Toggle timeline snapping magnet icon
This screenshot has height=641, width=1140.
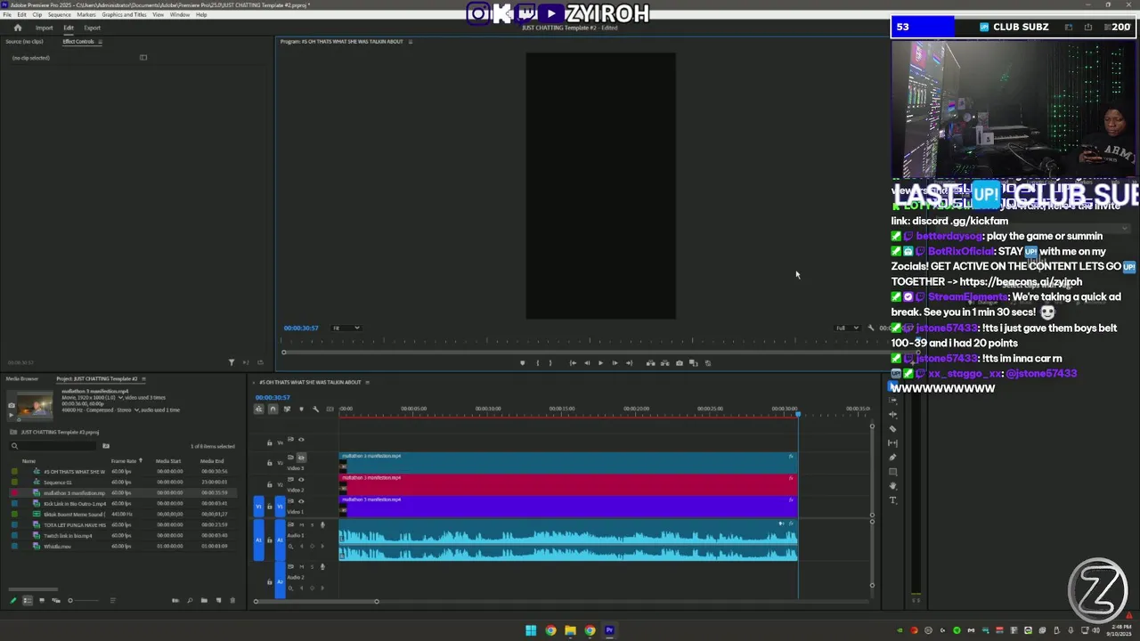point(273,409)
